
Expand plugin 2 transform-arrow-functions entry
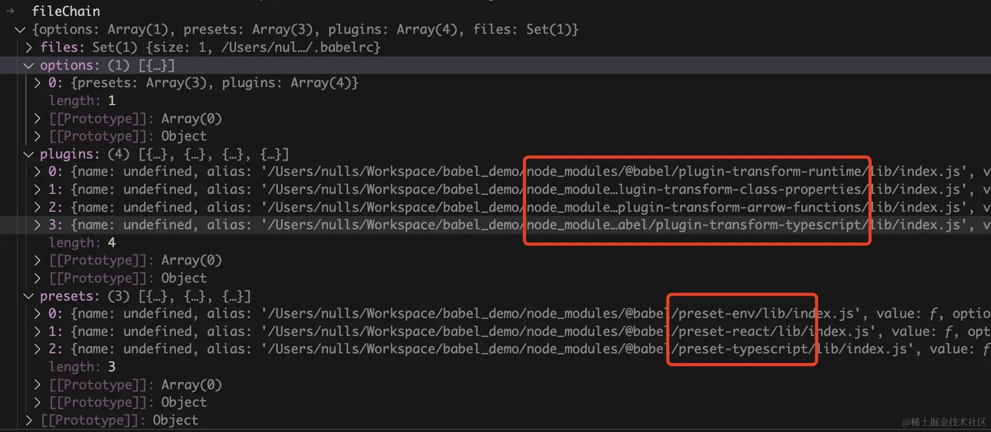(x=38, y=208)
